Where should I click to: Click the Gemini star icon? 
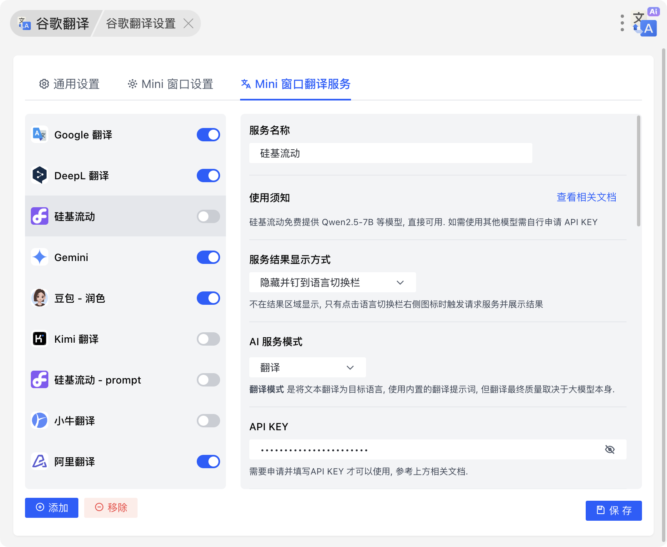[40, 257]
